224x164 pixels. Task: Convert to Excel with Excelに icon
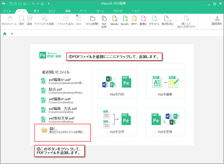pyautogui.click(x=125, y=20)
